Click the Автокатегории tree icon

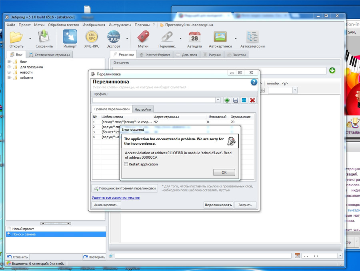pyautogui.click(x=252, y=37)
